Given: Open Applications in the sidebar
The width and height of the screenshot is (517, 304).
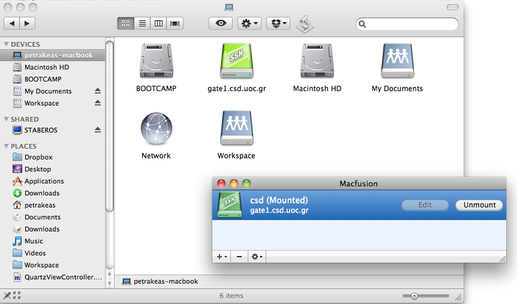Looking at the screenshot, I should point(53,181).
